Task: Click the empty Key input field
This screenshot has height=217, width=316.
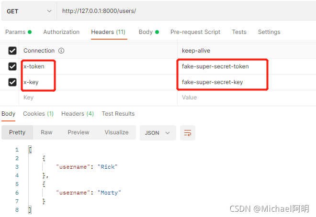Action: [98, 98]
